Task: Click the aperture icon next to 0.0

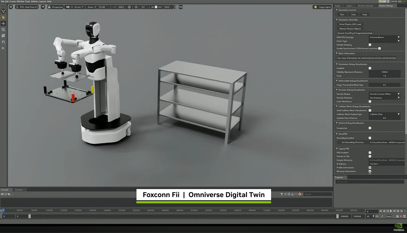Action: [x=136, y=7]
